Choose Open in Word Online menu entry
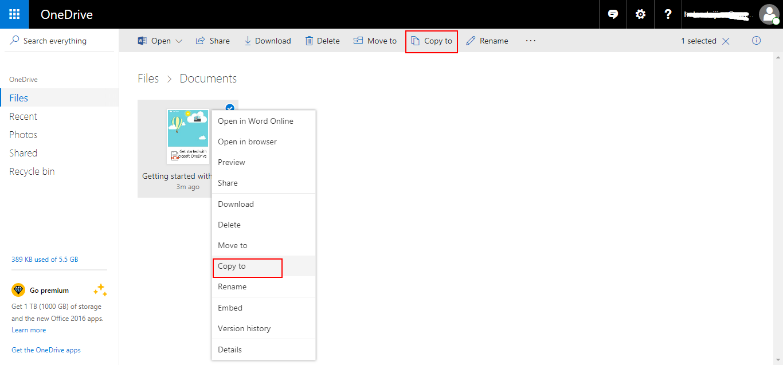Viewport: 783px width, 365px height. click(x=255, y=121)
